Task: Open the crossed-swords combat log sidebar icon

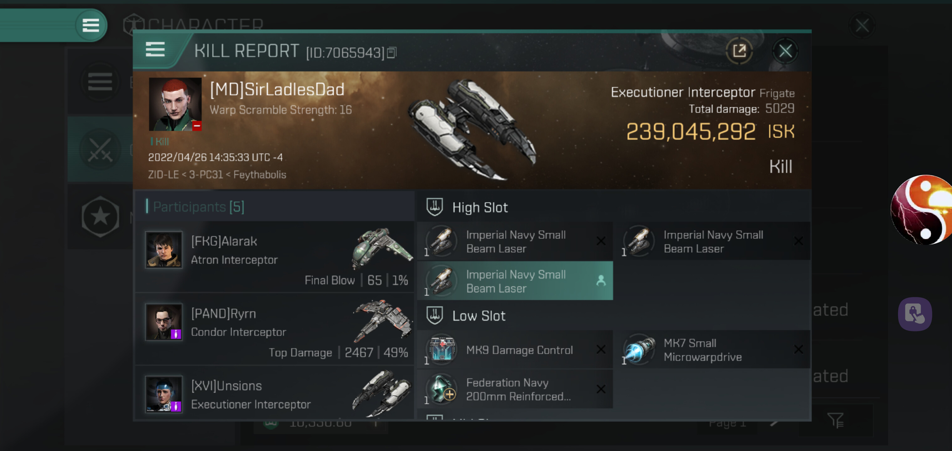Action: click(x=100, y=150)
